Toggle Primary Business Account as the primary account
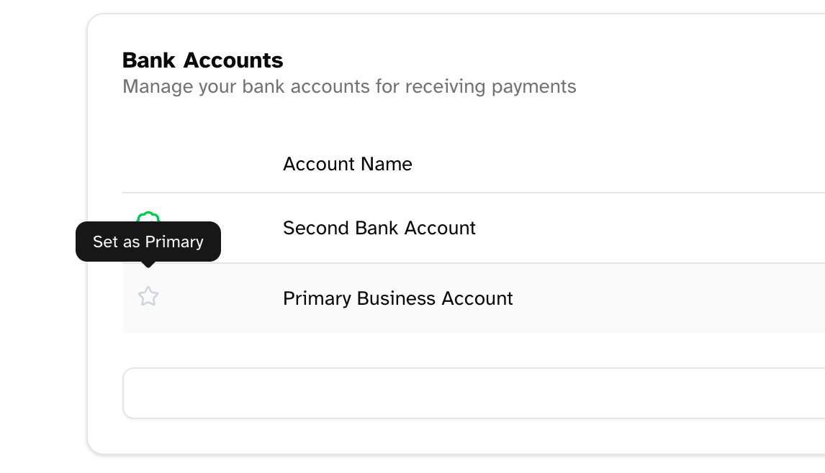The width and height of the screenshot is (825, 473). coord(148,296)
